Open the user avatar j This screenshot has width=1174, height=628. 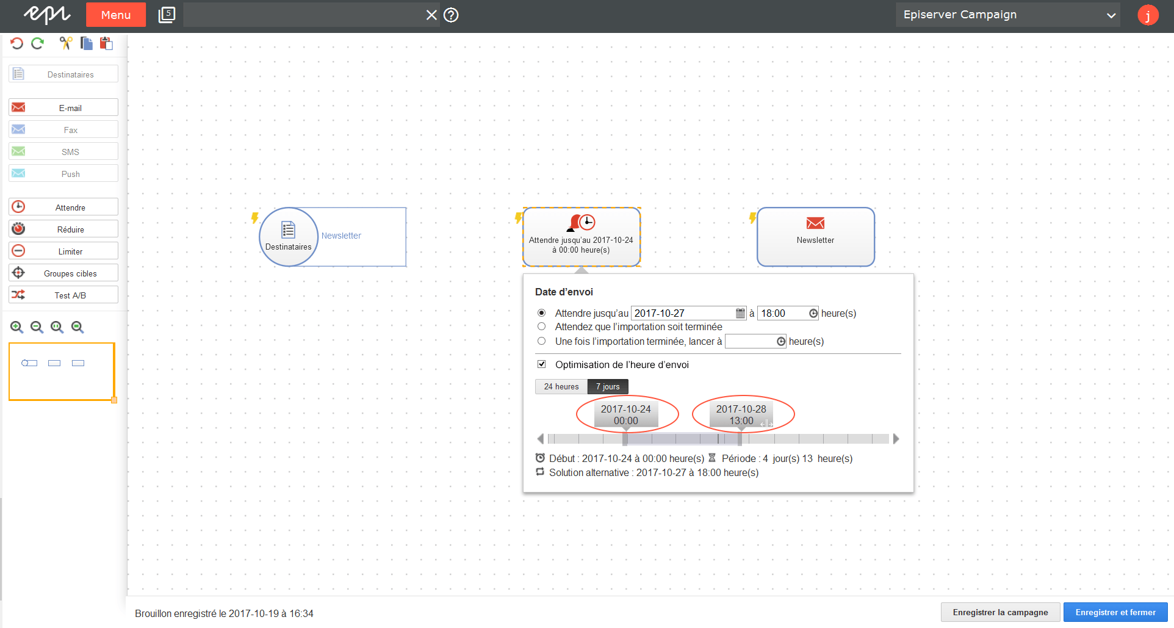coord(1148,15)
